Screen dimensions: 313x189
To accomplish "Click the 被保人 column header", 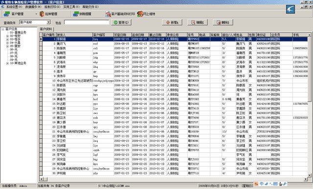I will click(74, 35).
